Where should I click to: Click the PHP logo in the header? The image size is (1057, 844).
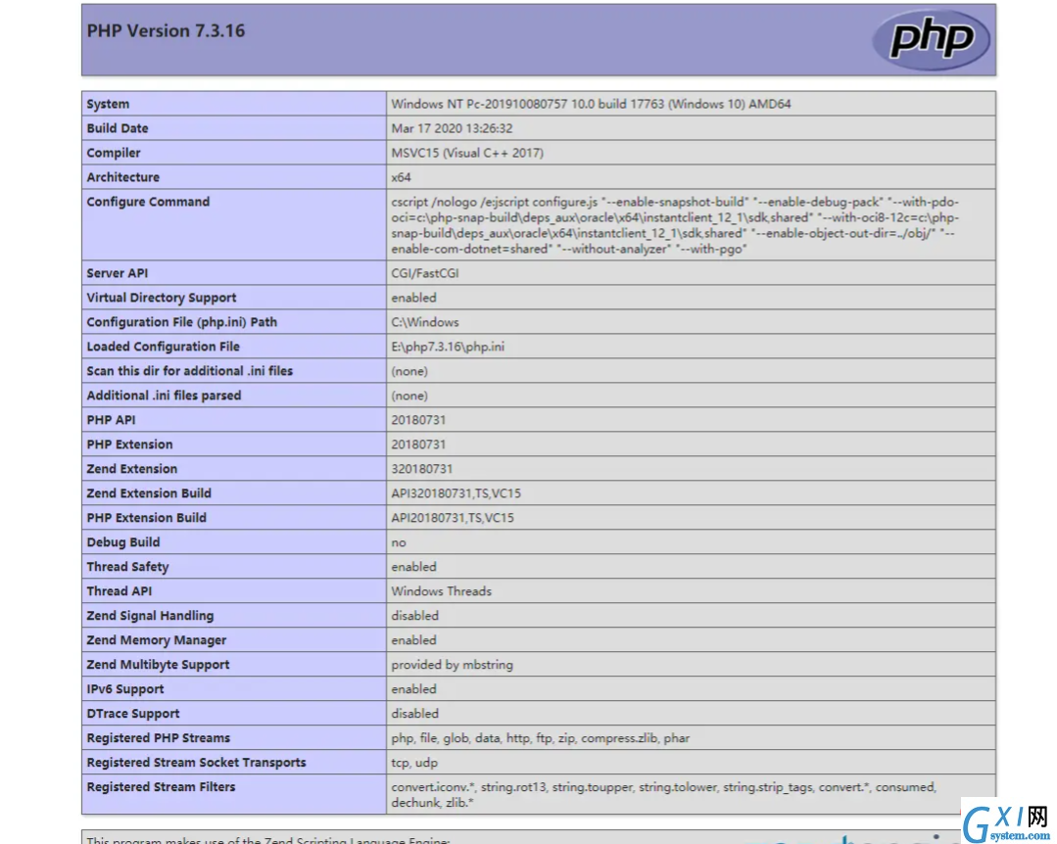point(931,39)
